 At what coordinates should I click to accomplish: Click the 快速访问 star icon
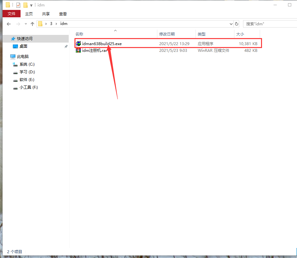13,39
